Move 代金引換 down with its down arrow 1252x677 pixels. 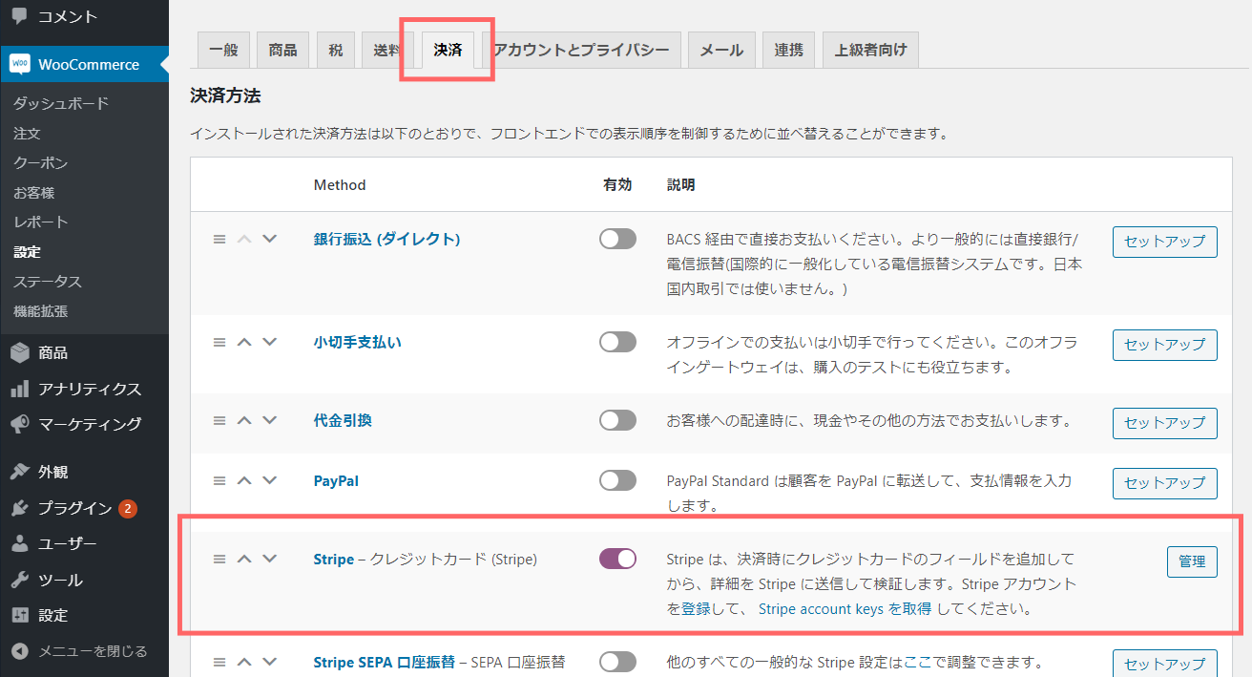pos(269,420)
